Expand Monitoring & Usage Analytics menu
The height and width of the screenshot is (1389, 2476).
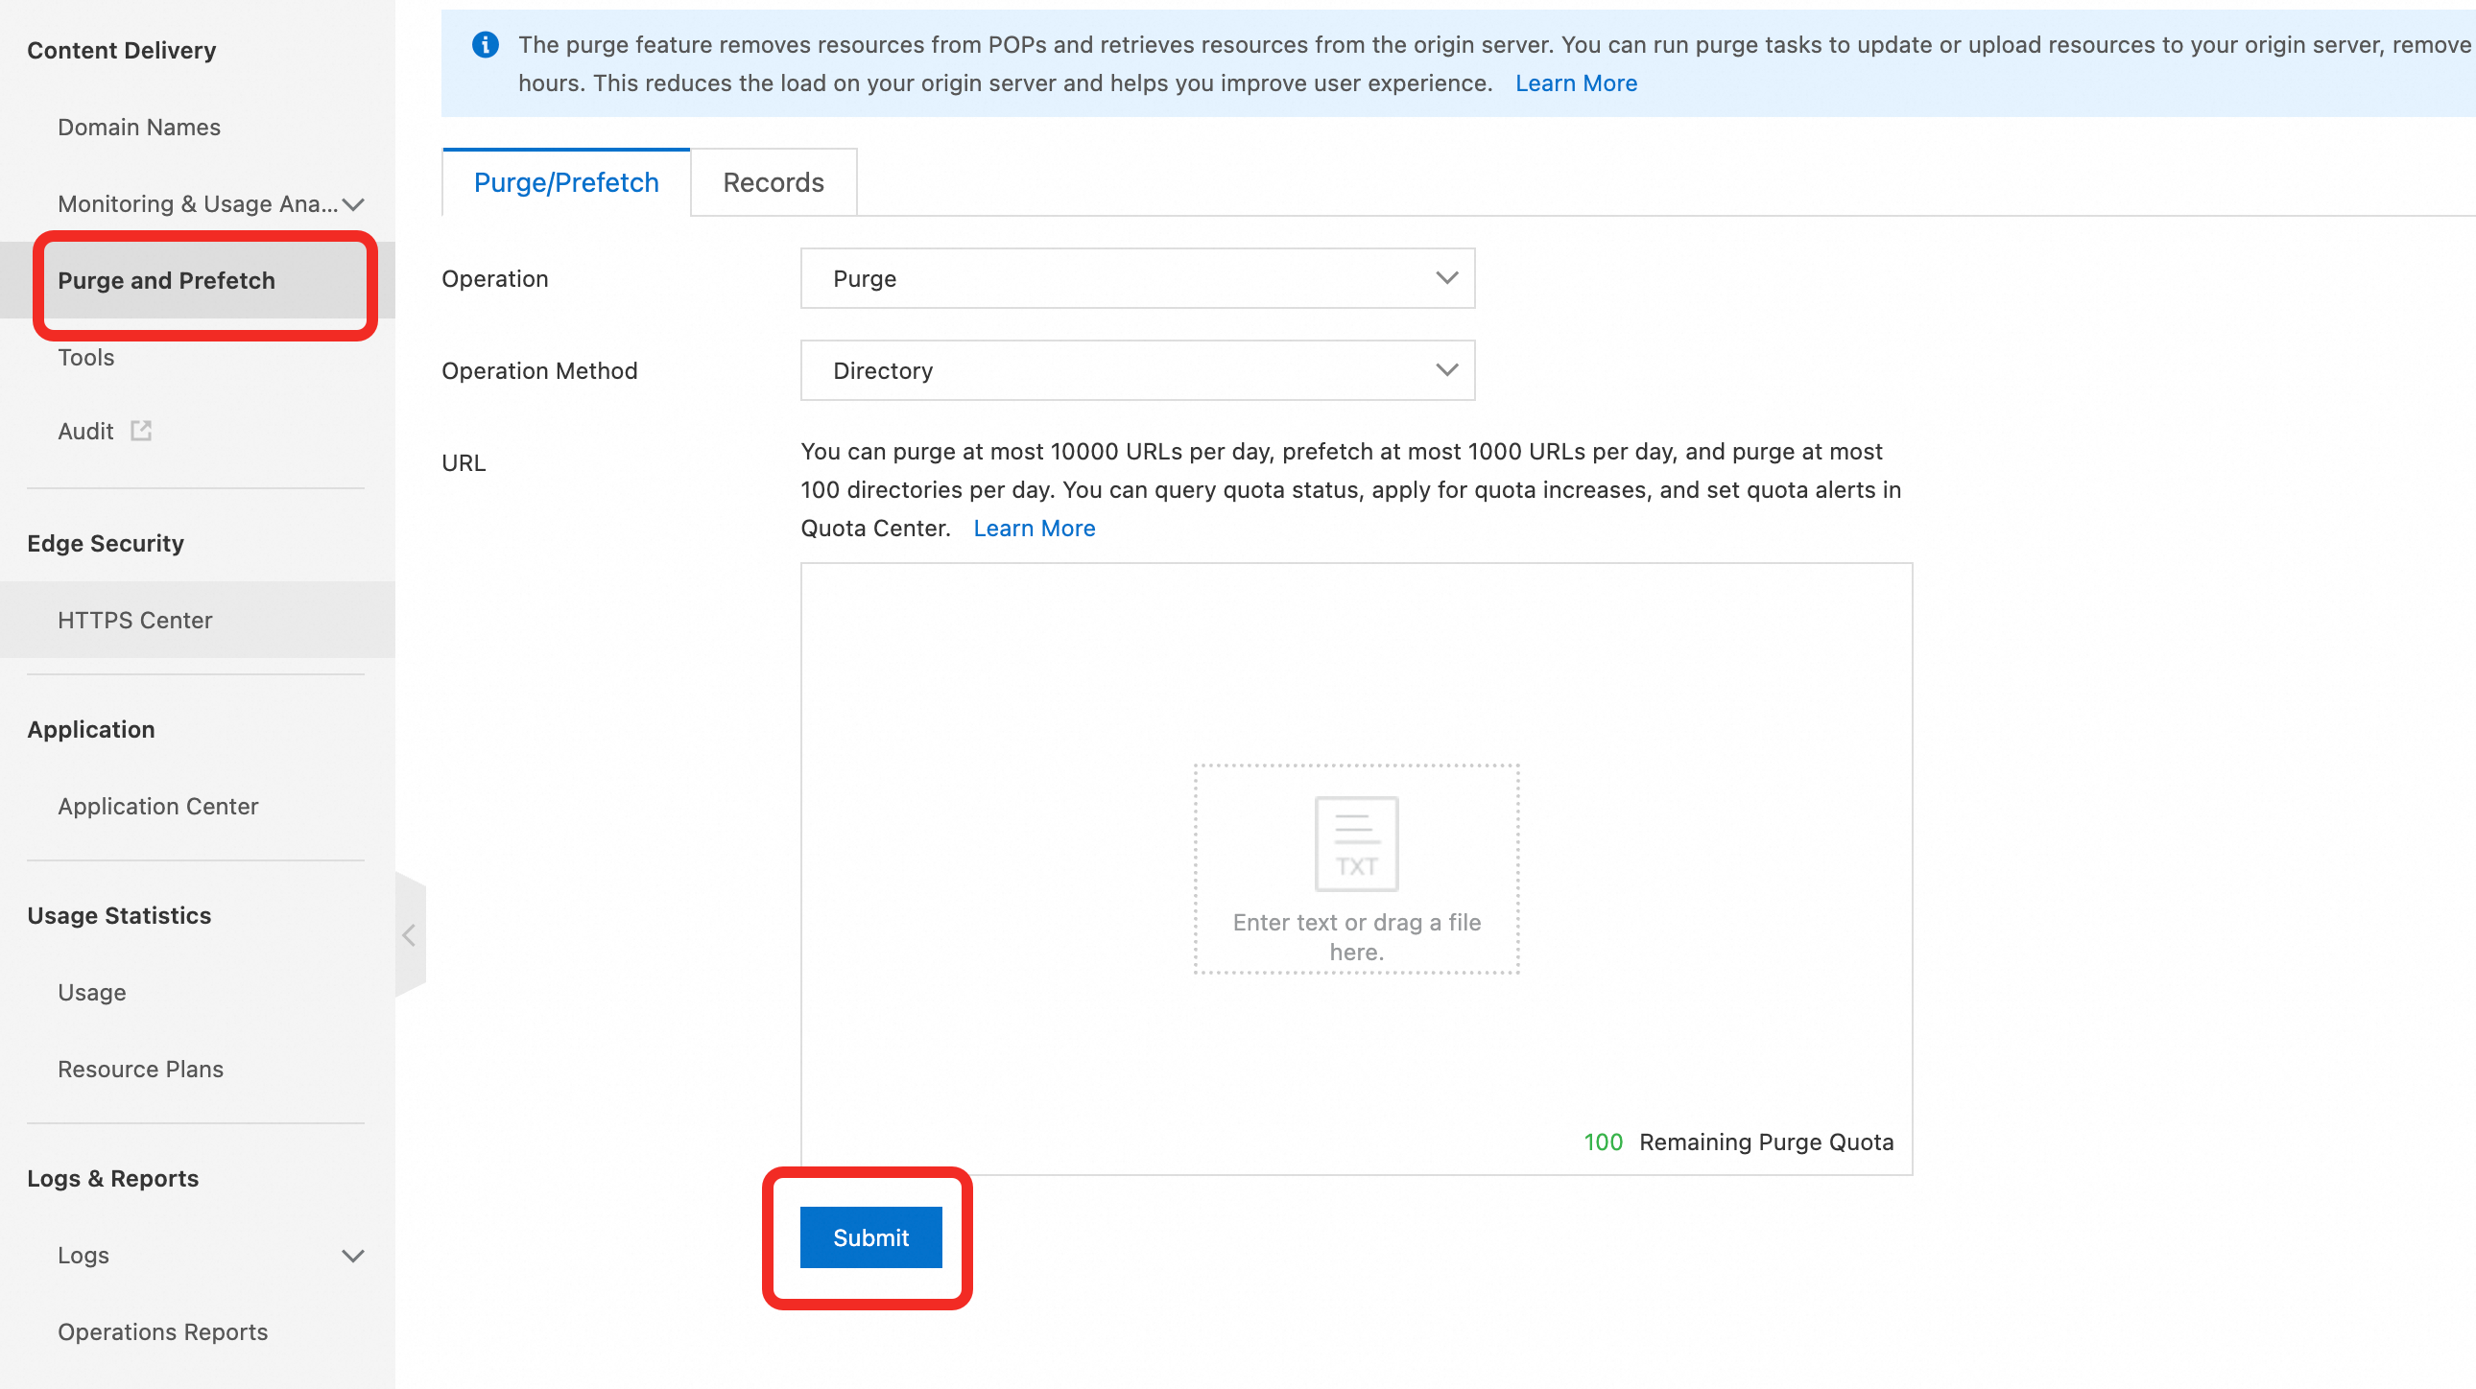353,204
